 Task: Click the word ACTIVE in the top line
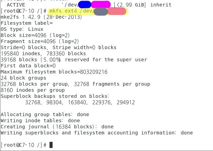pos(16,5)
